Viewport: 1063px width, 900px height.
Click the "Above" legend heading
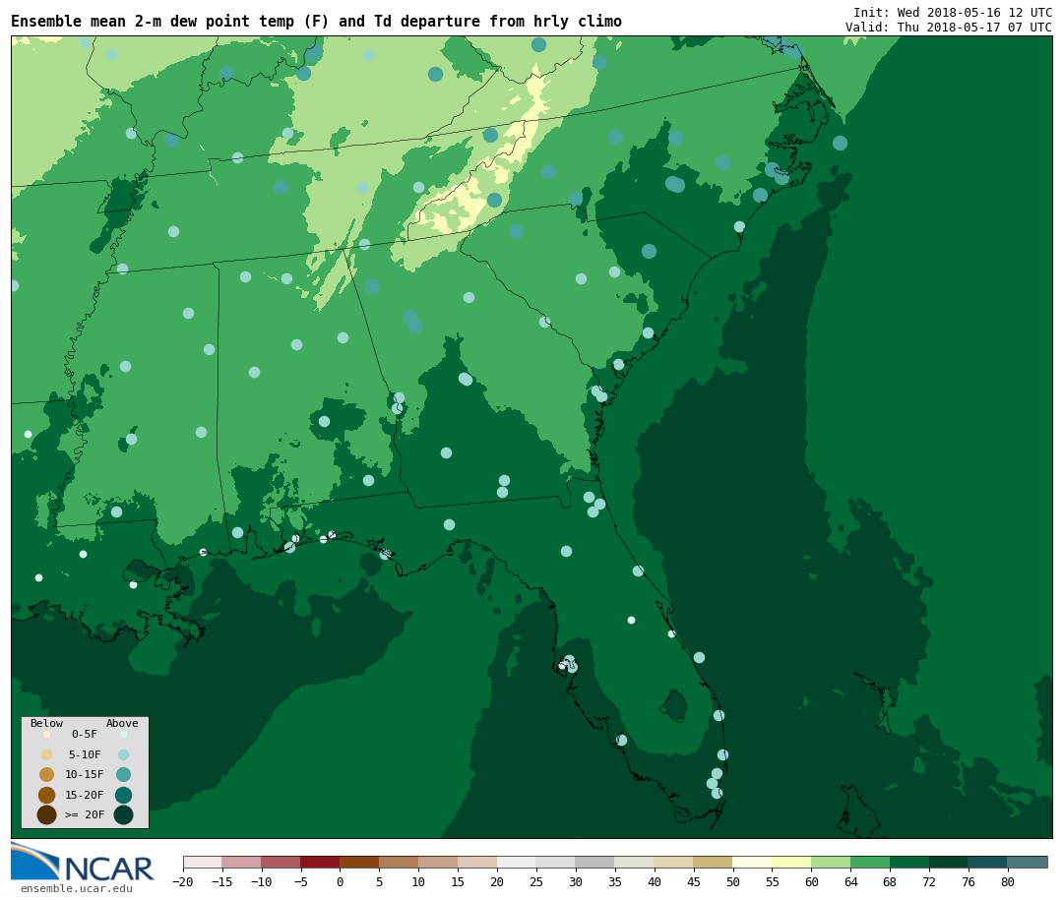coord(122,723)
